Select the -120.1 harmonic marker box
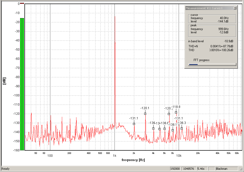This screenshot has width=244, height=172. pyautogui.click(x=145, y=114)
